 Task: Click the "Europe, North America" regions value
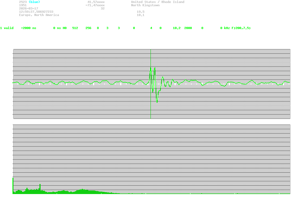pyautogui.click(x=39, y=15)
